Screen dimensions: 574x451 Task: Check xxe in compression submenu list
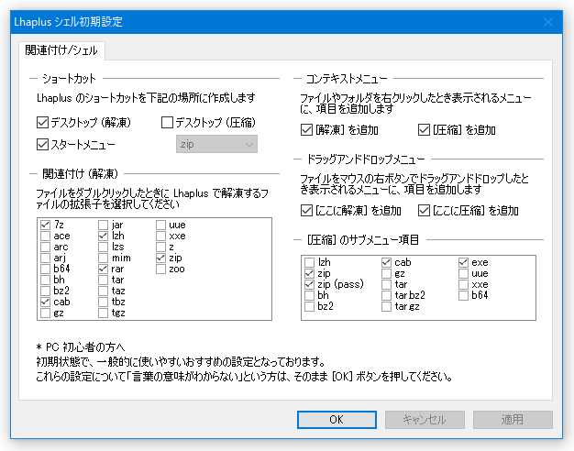click(463, 284)
